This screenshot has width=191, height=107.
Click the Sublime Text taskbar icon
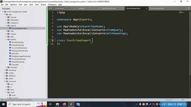[71, 104]
